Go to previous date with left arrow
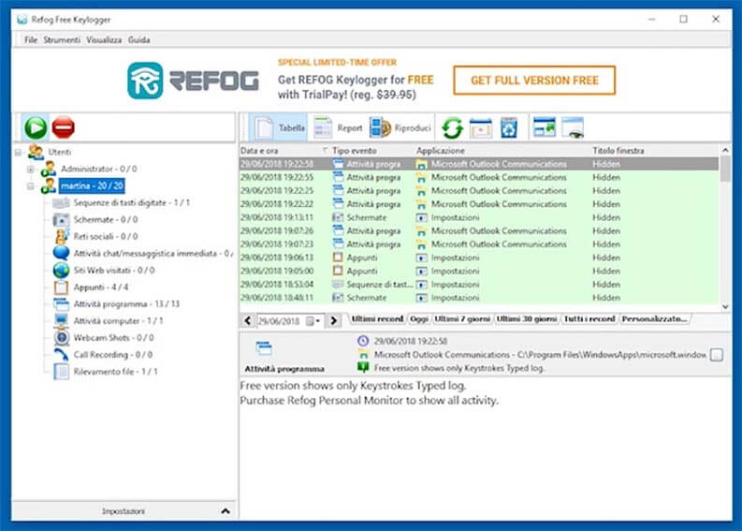Image resolution: width=742 pixels, height=531 pixels. [248, 320]
